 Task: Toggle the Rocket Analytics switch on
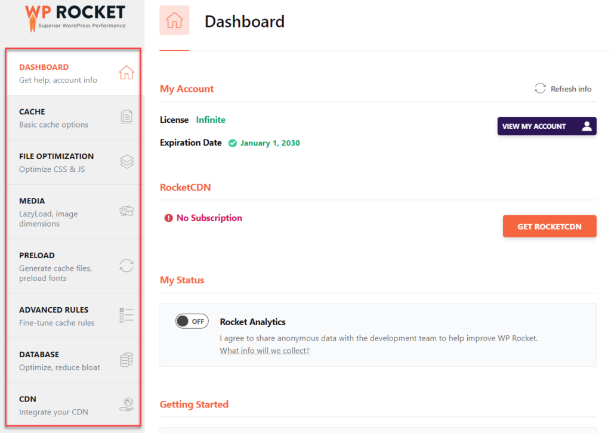pos(192,321)
